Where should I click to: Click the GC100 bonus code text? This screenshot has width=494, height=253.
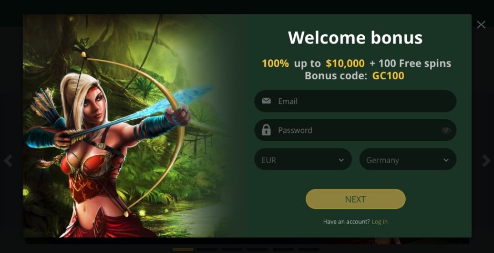pyautogui.click(x=388, y=76)
